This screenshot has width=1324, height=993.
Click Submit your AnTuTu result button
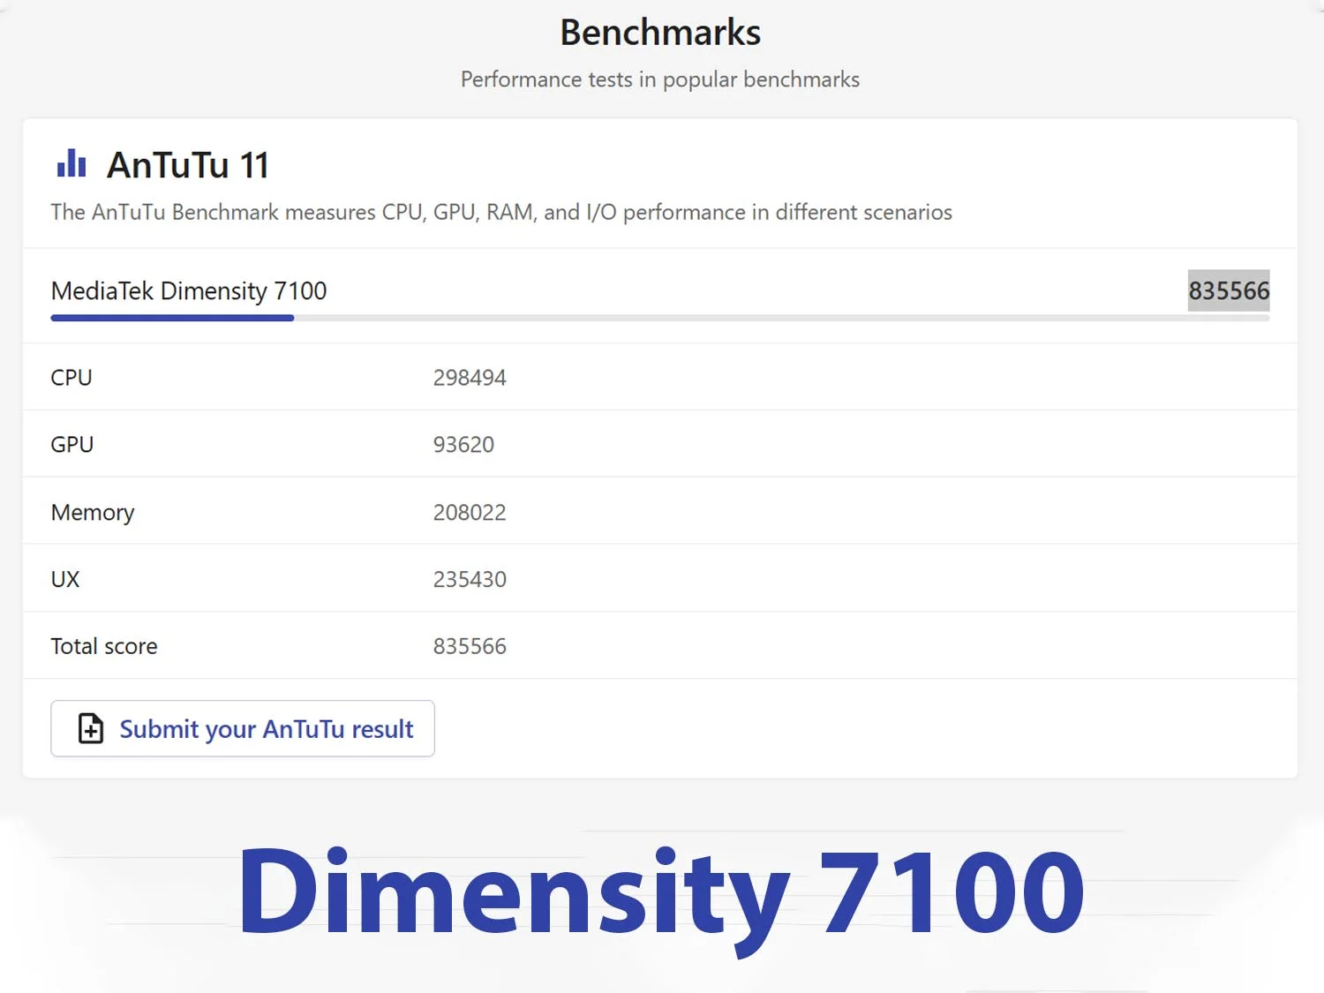[243, 728]
